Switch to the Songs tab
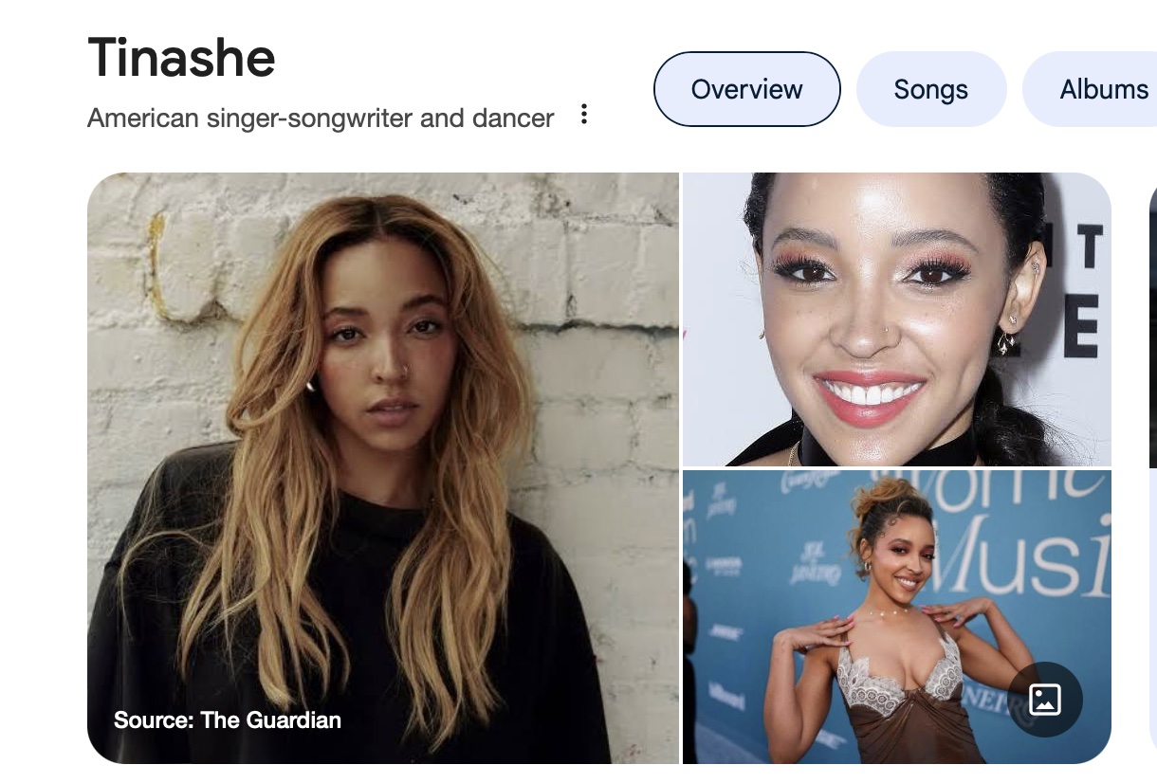 click(930, 89)
